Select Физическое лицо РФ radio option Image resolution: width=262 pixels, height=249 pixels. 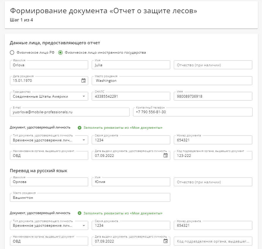pyautogui.click(x=12, y=52)
